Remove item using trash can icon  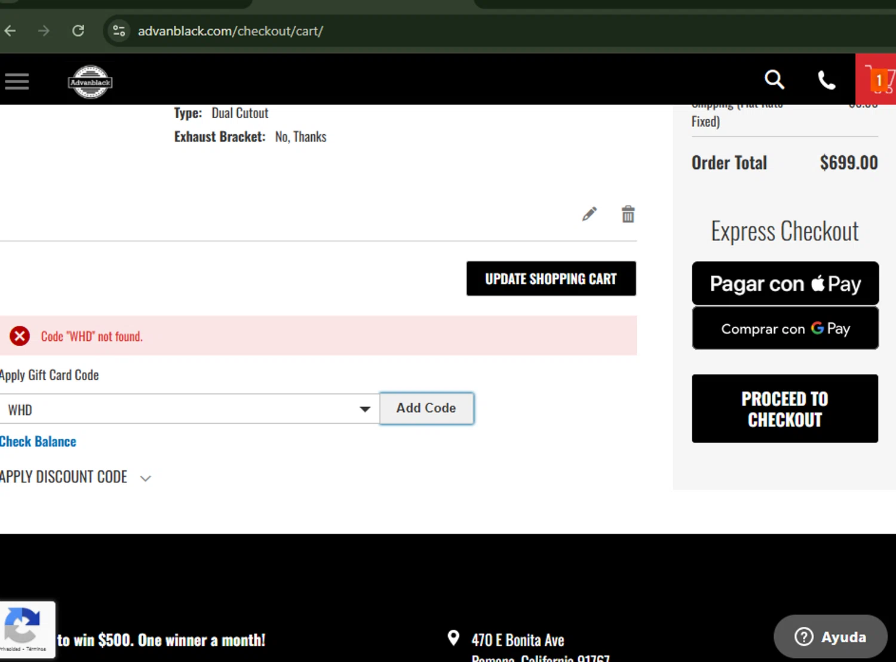tap(628, 214)
